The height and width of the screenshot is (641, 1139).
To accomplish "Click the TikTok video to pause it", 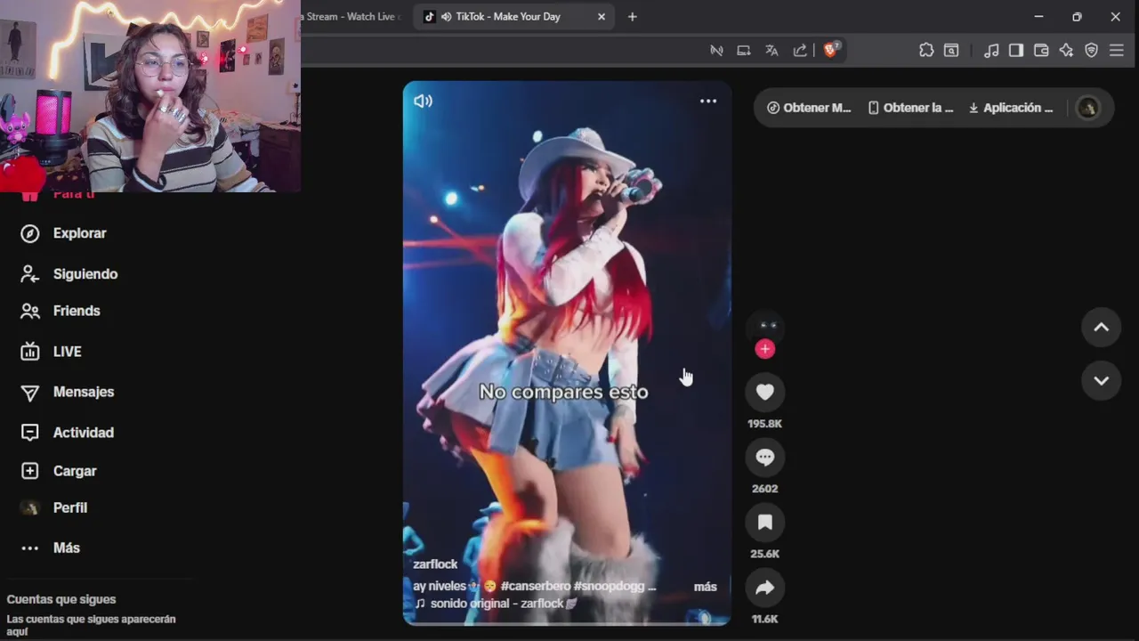I will click(567, 353).
